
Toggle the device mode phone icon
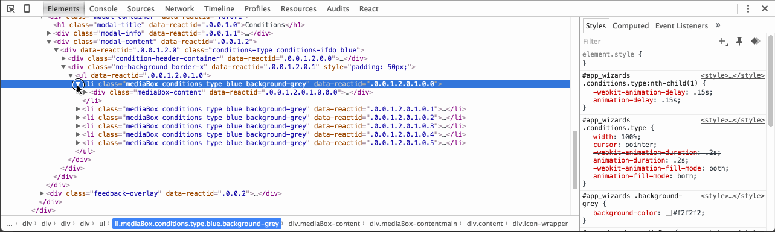[27, 8]
